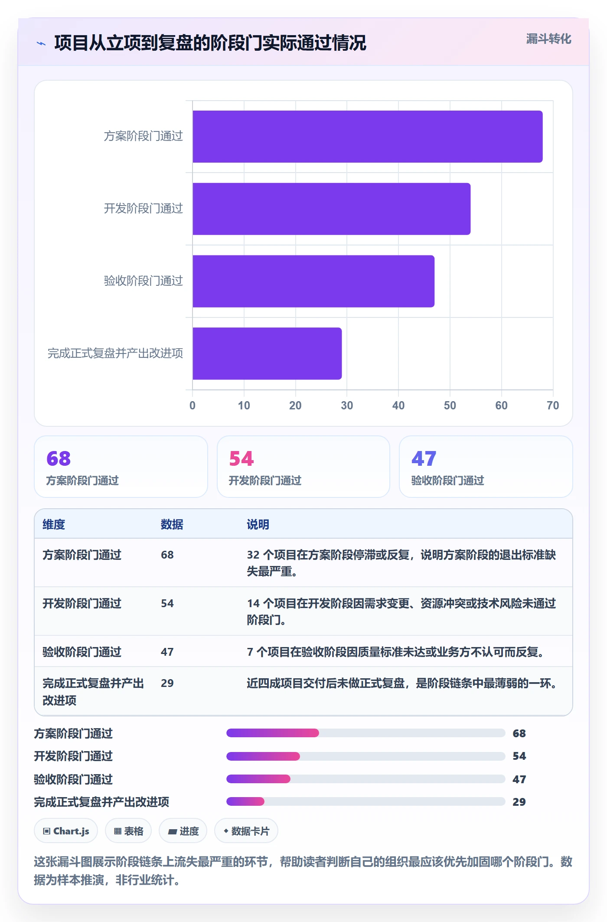Select the 数据卡片 chip
607x922 pixels.
pos(246,831)
